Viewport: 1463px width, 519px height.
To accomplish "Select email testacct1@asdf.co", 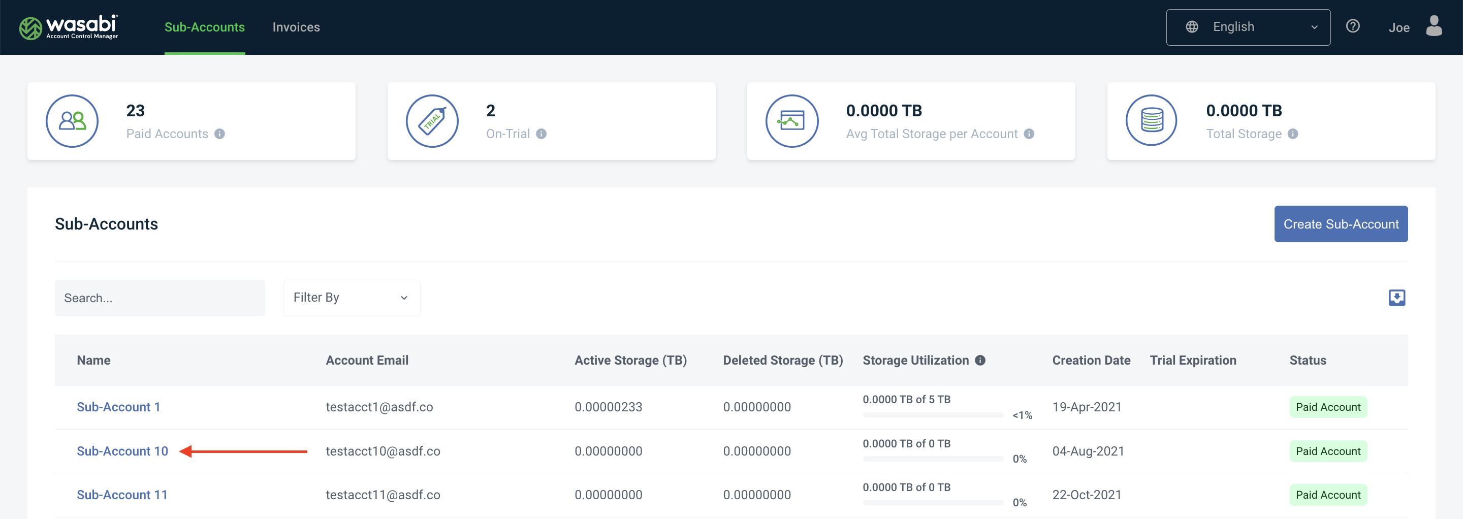I will coord(379,407).
